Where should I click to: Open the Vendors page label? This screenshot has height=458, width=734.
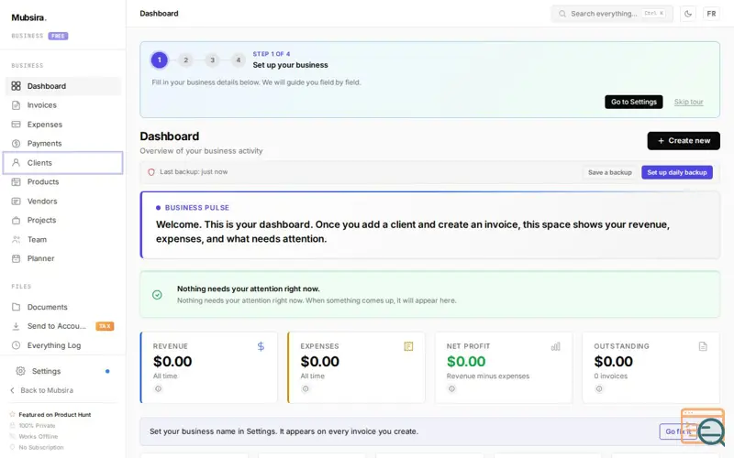[x=42, y=201]
